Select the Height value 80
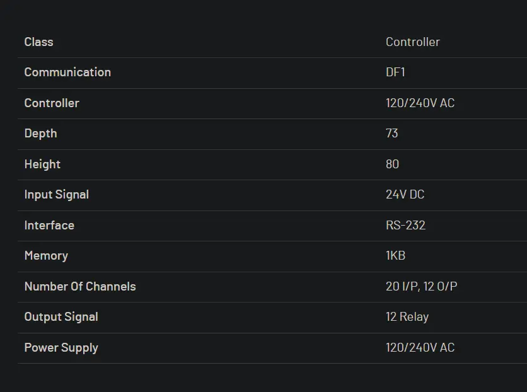 tap(392, 164)
